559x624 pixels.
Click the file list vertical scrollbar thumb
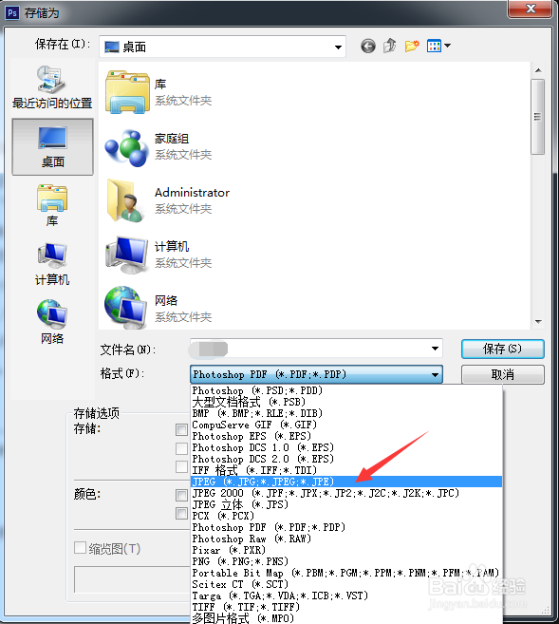pyautogui.click(x=538, y=117)
